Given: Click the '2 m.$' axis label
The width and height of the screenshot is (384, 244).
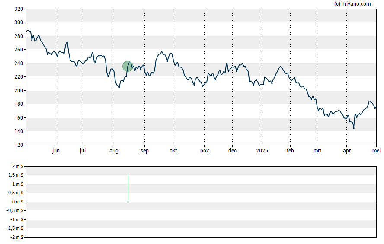Looking at the screenshot, I should (x=18, y=167).
